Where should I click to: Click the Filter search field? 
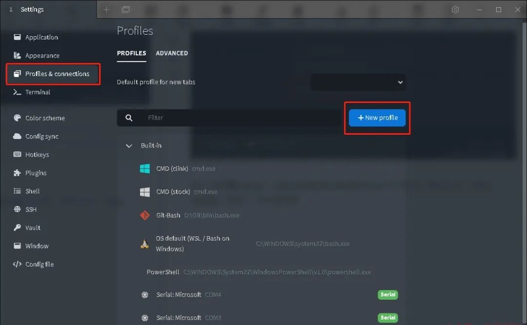pos(229,118)
